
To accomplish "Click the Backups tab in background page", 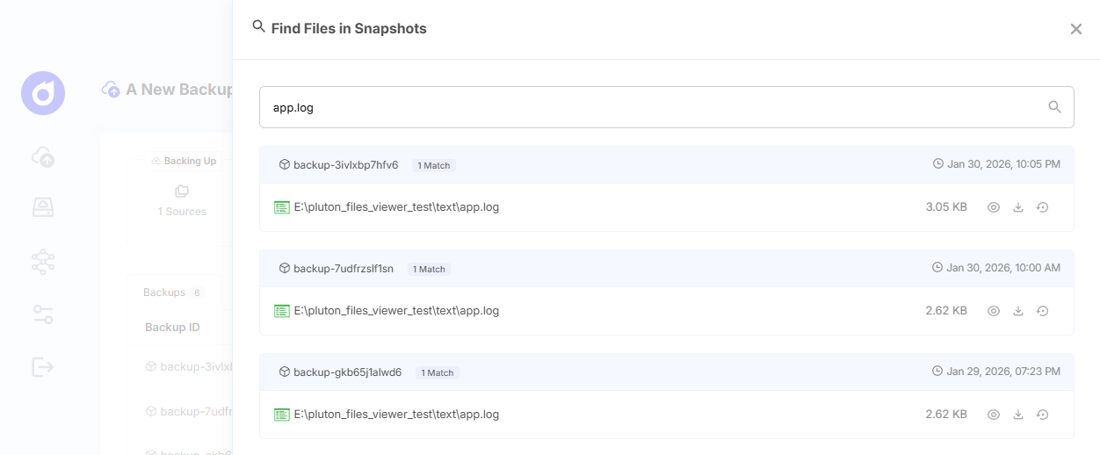I will 173,292.
